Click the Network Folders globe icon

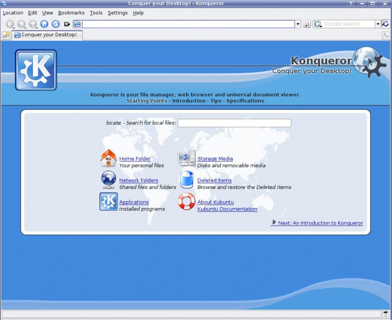[x=108, y=180]
